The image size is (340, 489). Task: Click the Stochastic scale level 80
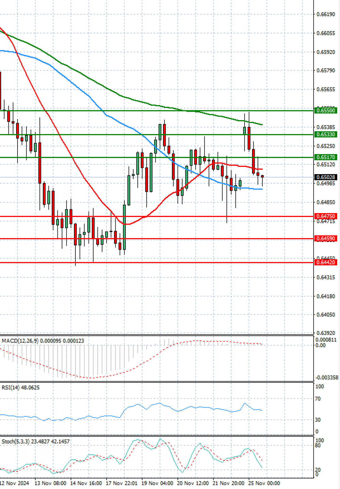[x=318, y=446]
